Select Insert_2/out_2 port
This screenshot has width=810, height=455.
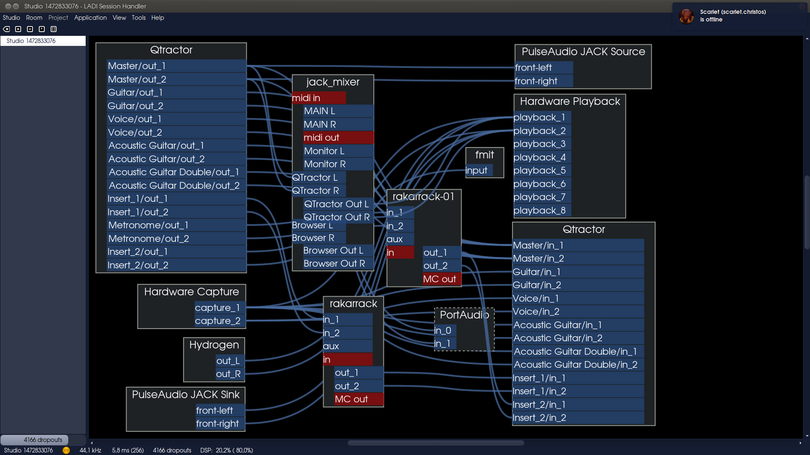176,265
